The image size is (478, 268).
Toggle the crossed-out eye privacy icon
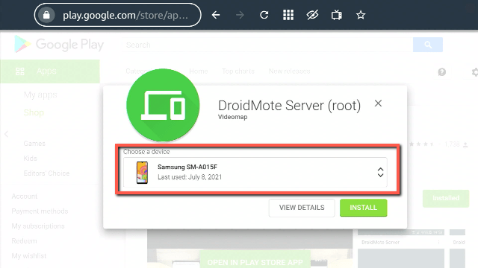coord(312,15)
